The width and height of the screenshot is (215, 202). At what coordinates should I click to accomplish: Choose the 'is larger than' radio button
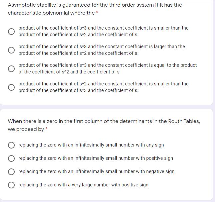point(11,50)
